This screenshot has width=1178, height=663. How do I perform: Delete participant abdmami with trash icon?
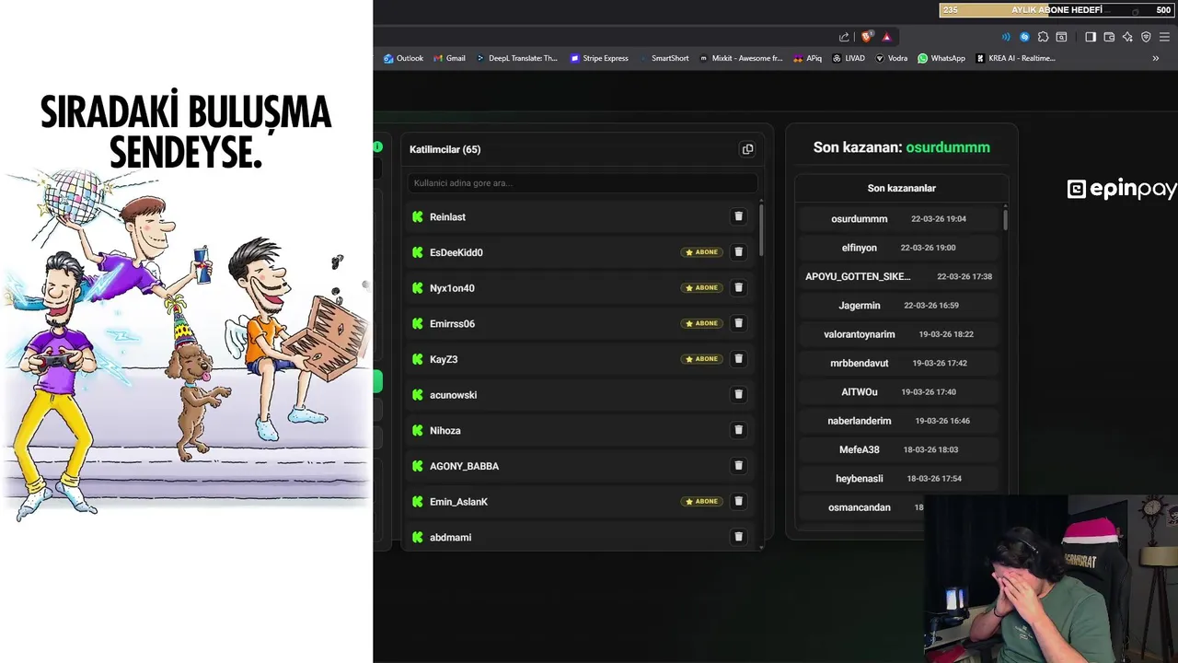[x=738, y=537]
